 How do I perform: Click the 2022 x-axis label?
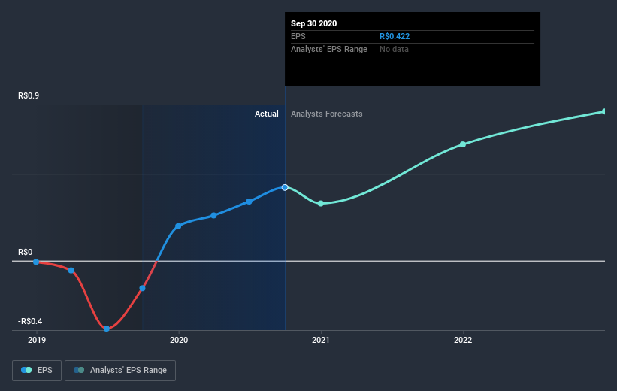pos(463,340)
